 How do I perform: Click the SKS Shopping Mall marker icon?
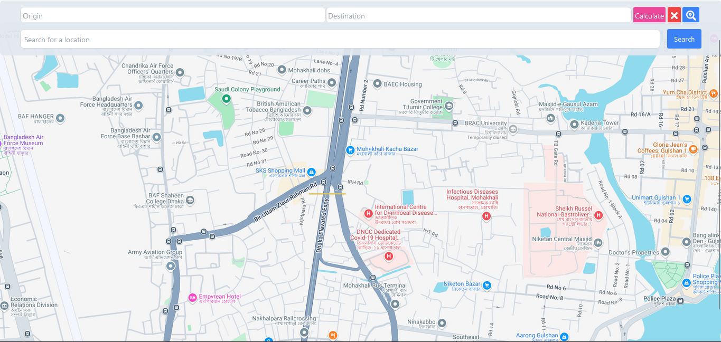tap(312, 172)
